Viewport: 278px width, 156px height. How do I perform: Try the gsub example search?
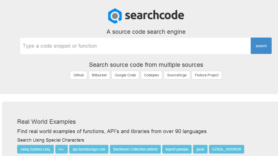(200, 149)
